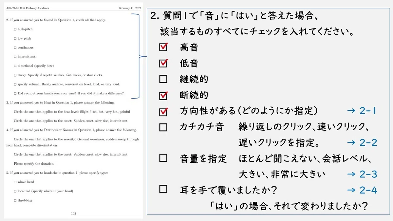
Task: Click the '5. If you answered yes to headache' line
Action: point(57,173)
